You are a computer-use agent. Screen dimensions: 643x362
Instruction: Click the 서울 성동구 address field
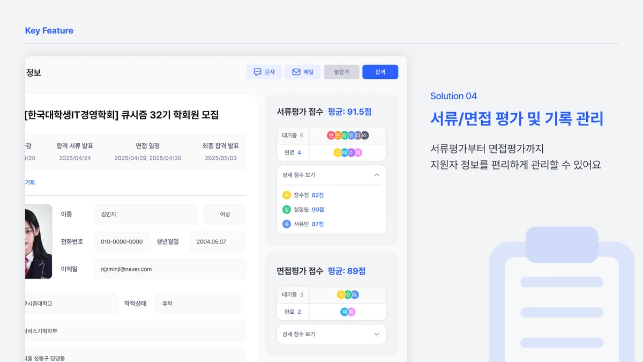pyautogui.click(x=136, y=355)
